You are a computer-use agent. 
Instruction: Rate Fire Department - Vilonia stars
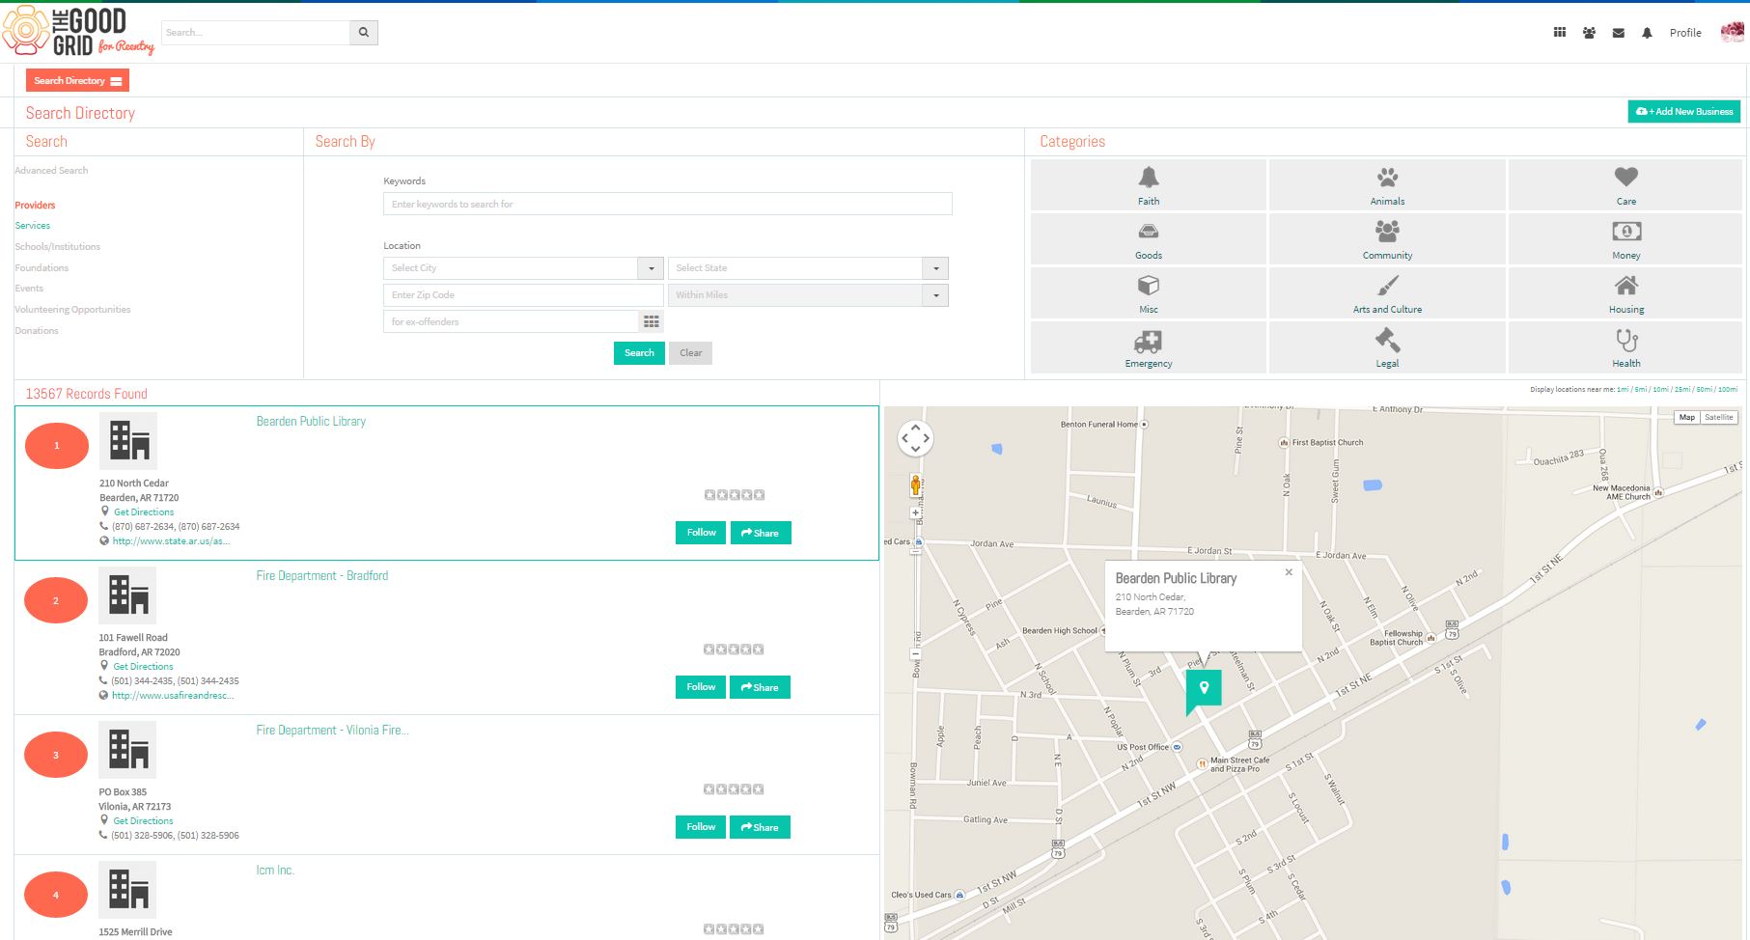click(734, 789)
